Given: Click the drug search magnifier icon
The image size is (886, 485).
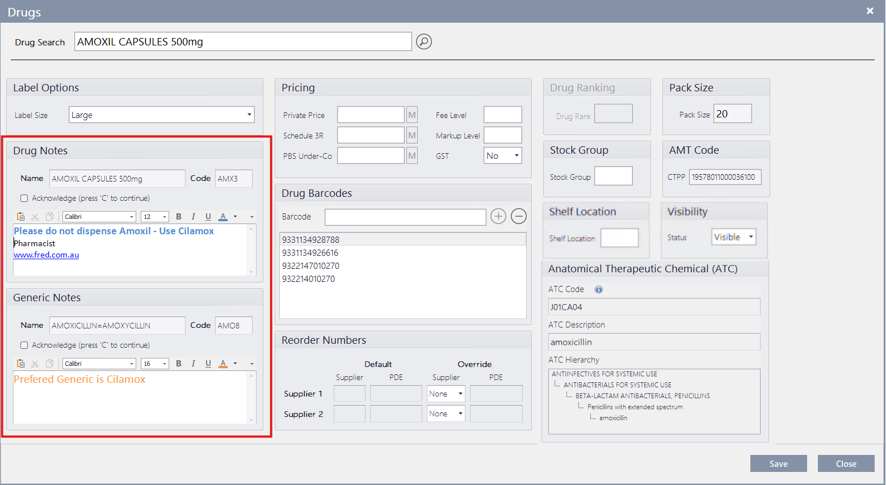Looking at the screenshot, I should (423, 41).
